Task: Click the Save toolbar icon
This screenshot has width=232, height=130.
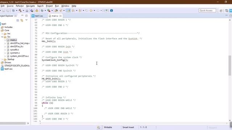Action: (x=4, y=10)
